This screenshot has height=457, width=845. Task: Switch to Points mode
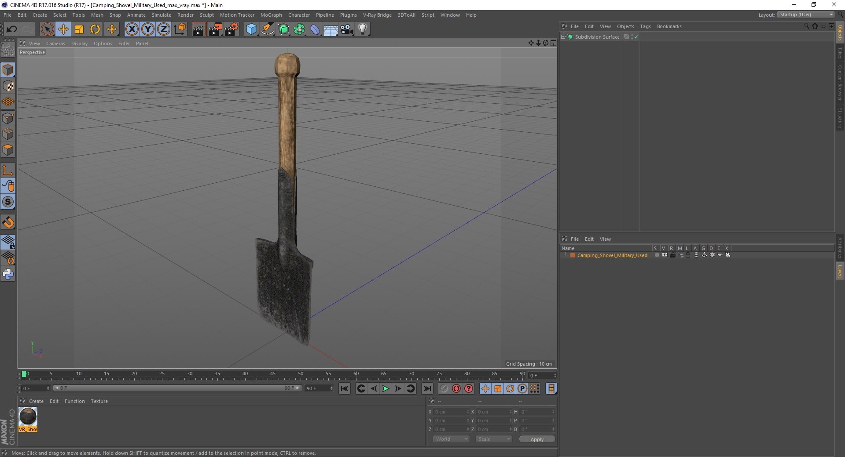point(8,118)
